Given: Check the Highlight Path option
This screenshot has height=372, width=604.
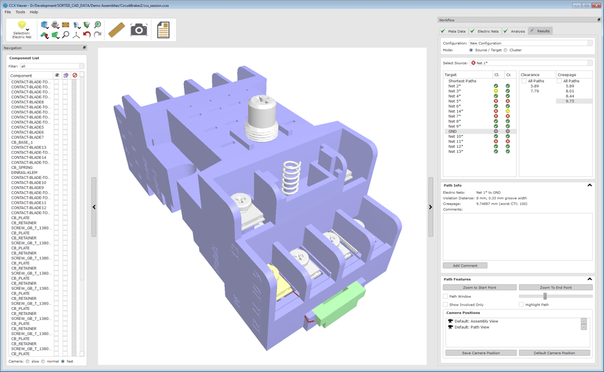Looking at the screenshot, I should pyautogui.click(x=522, y=305).
